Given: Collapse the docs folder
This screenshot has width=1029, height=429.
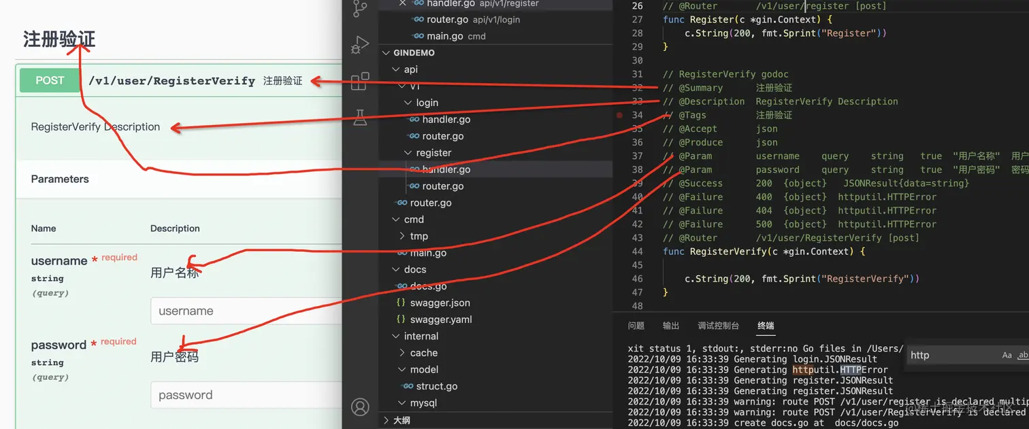Looking at the screenshot, I should coord(397,269).
